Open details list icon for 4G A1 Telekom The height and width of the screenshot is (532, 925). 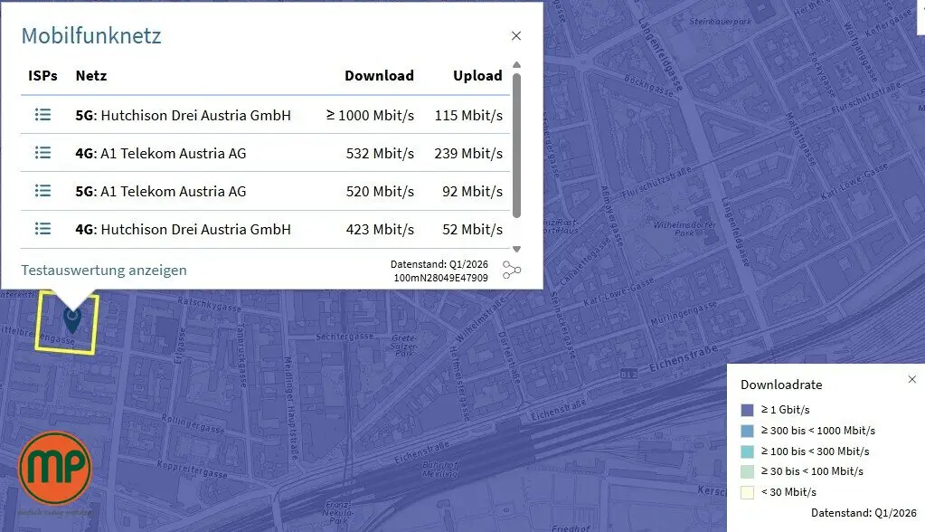point(42,153)
